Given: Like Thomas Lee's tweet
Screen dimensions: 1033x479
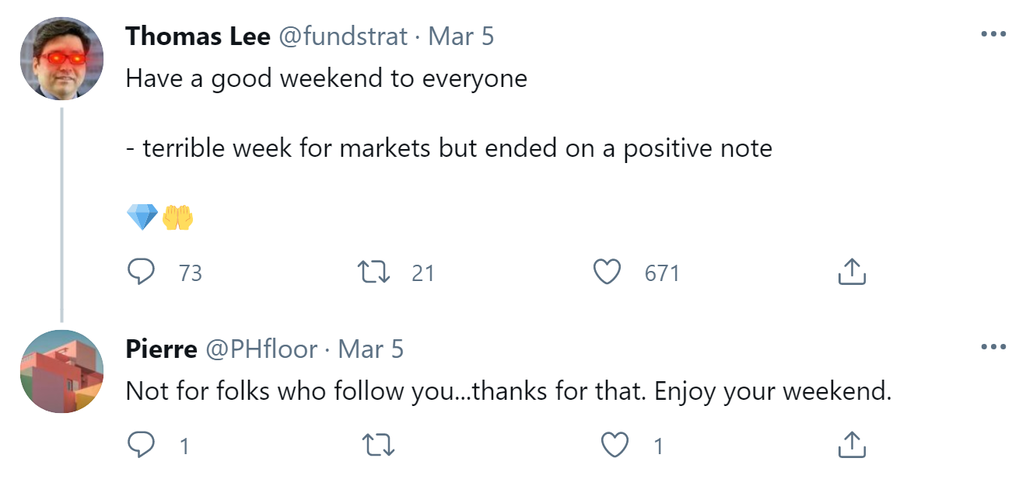Looking at the screenshot, I should click(607, 272).
